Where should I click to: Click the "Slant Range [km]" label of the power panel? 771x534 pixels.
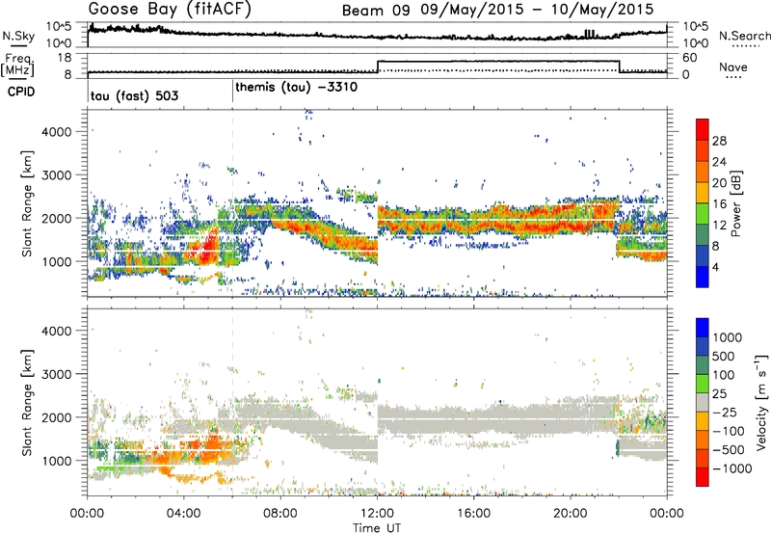(x=28, y=203)
